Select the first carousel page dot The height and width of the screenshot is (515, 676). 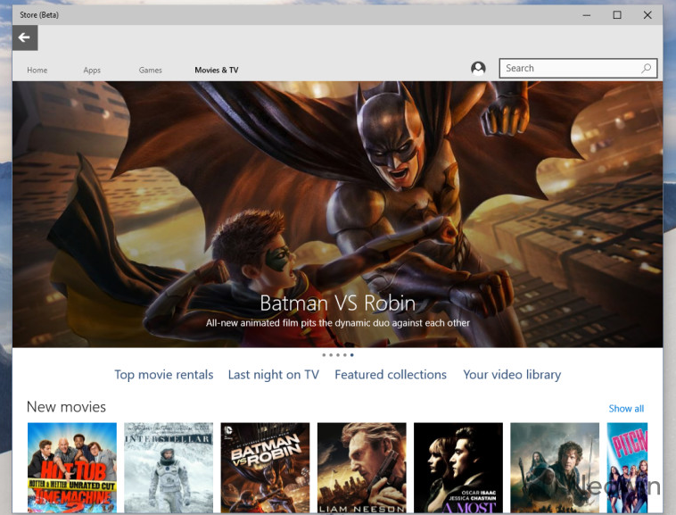(x=324, y=355)
